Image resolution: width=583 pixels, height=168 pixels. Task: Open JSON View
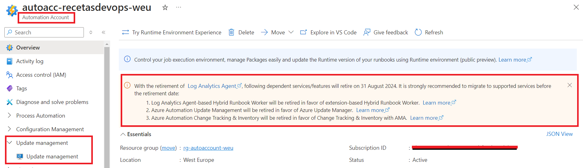pos(559,134)
